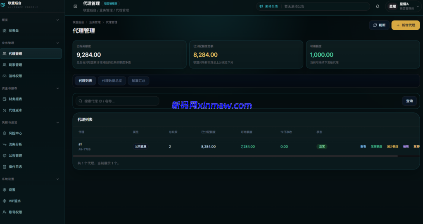Click the 操作日志 clipboard icon
The width and height of the screenshot is (423, 224).
click(4, 167)
